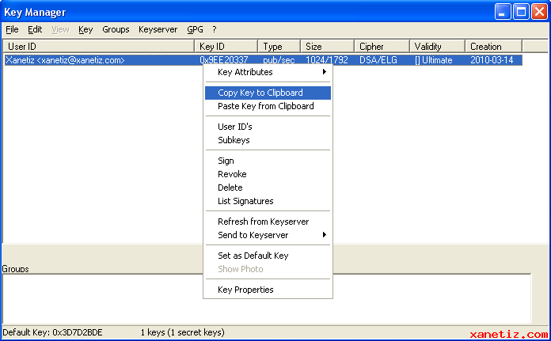Click the Default Key: 0x3D7D2BDE status text
The image size is (551, 341).
(52, 332)
